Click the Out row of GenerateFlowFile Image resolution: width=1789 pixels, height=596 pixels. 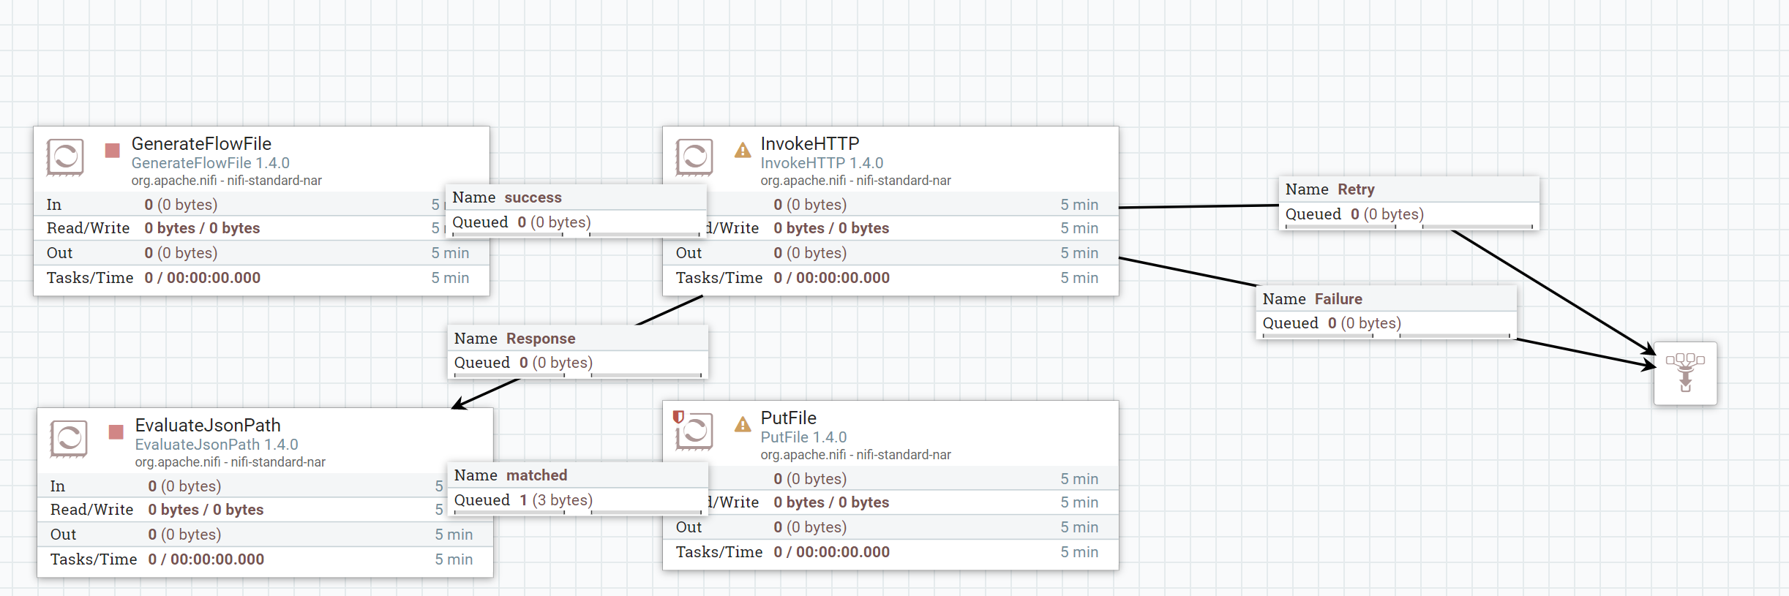(261, 253)
